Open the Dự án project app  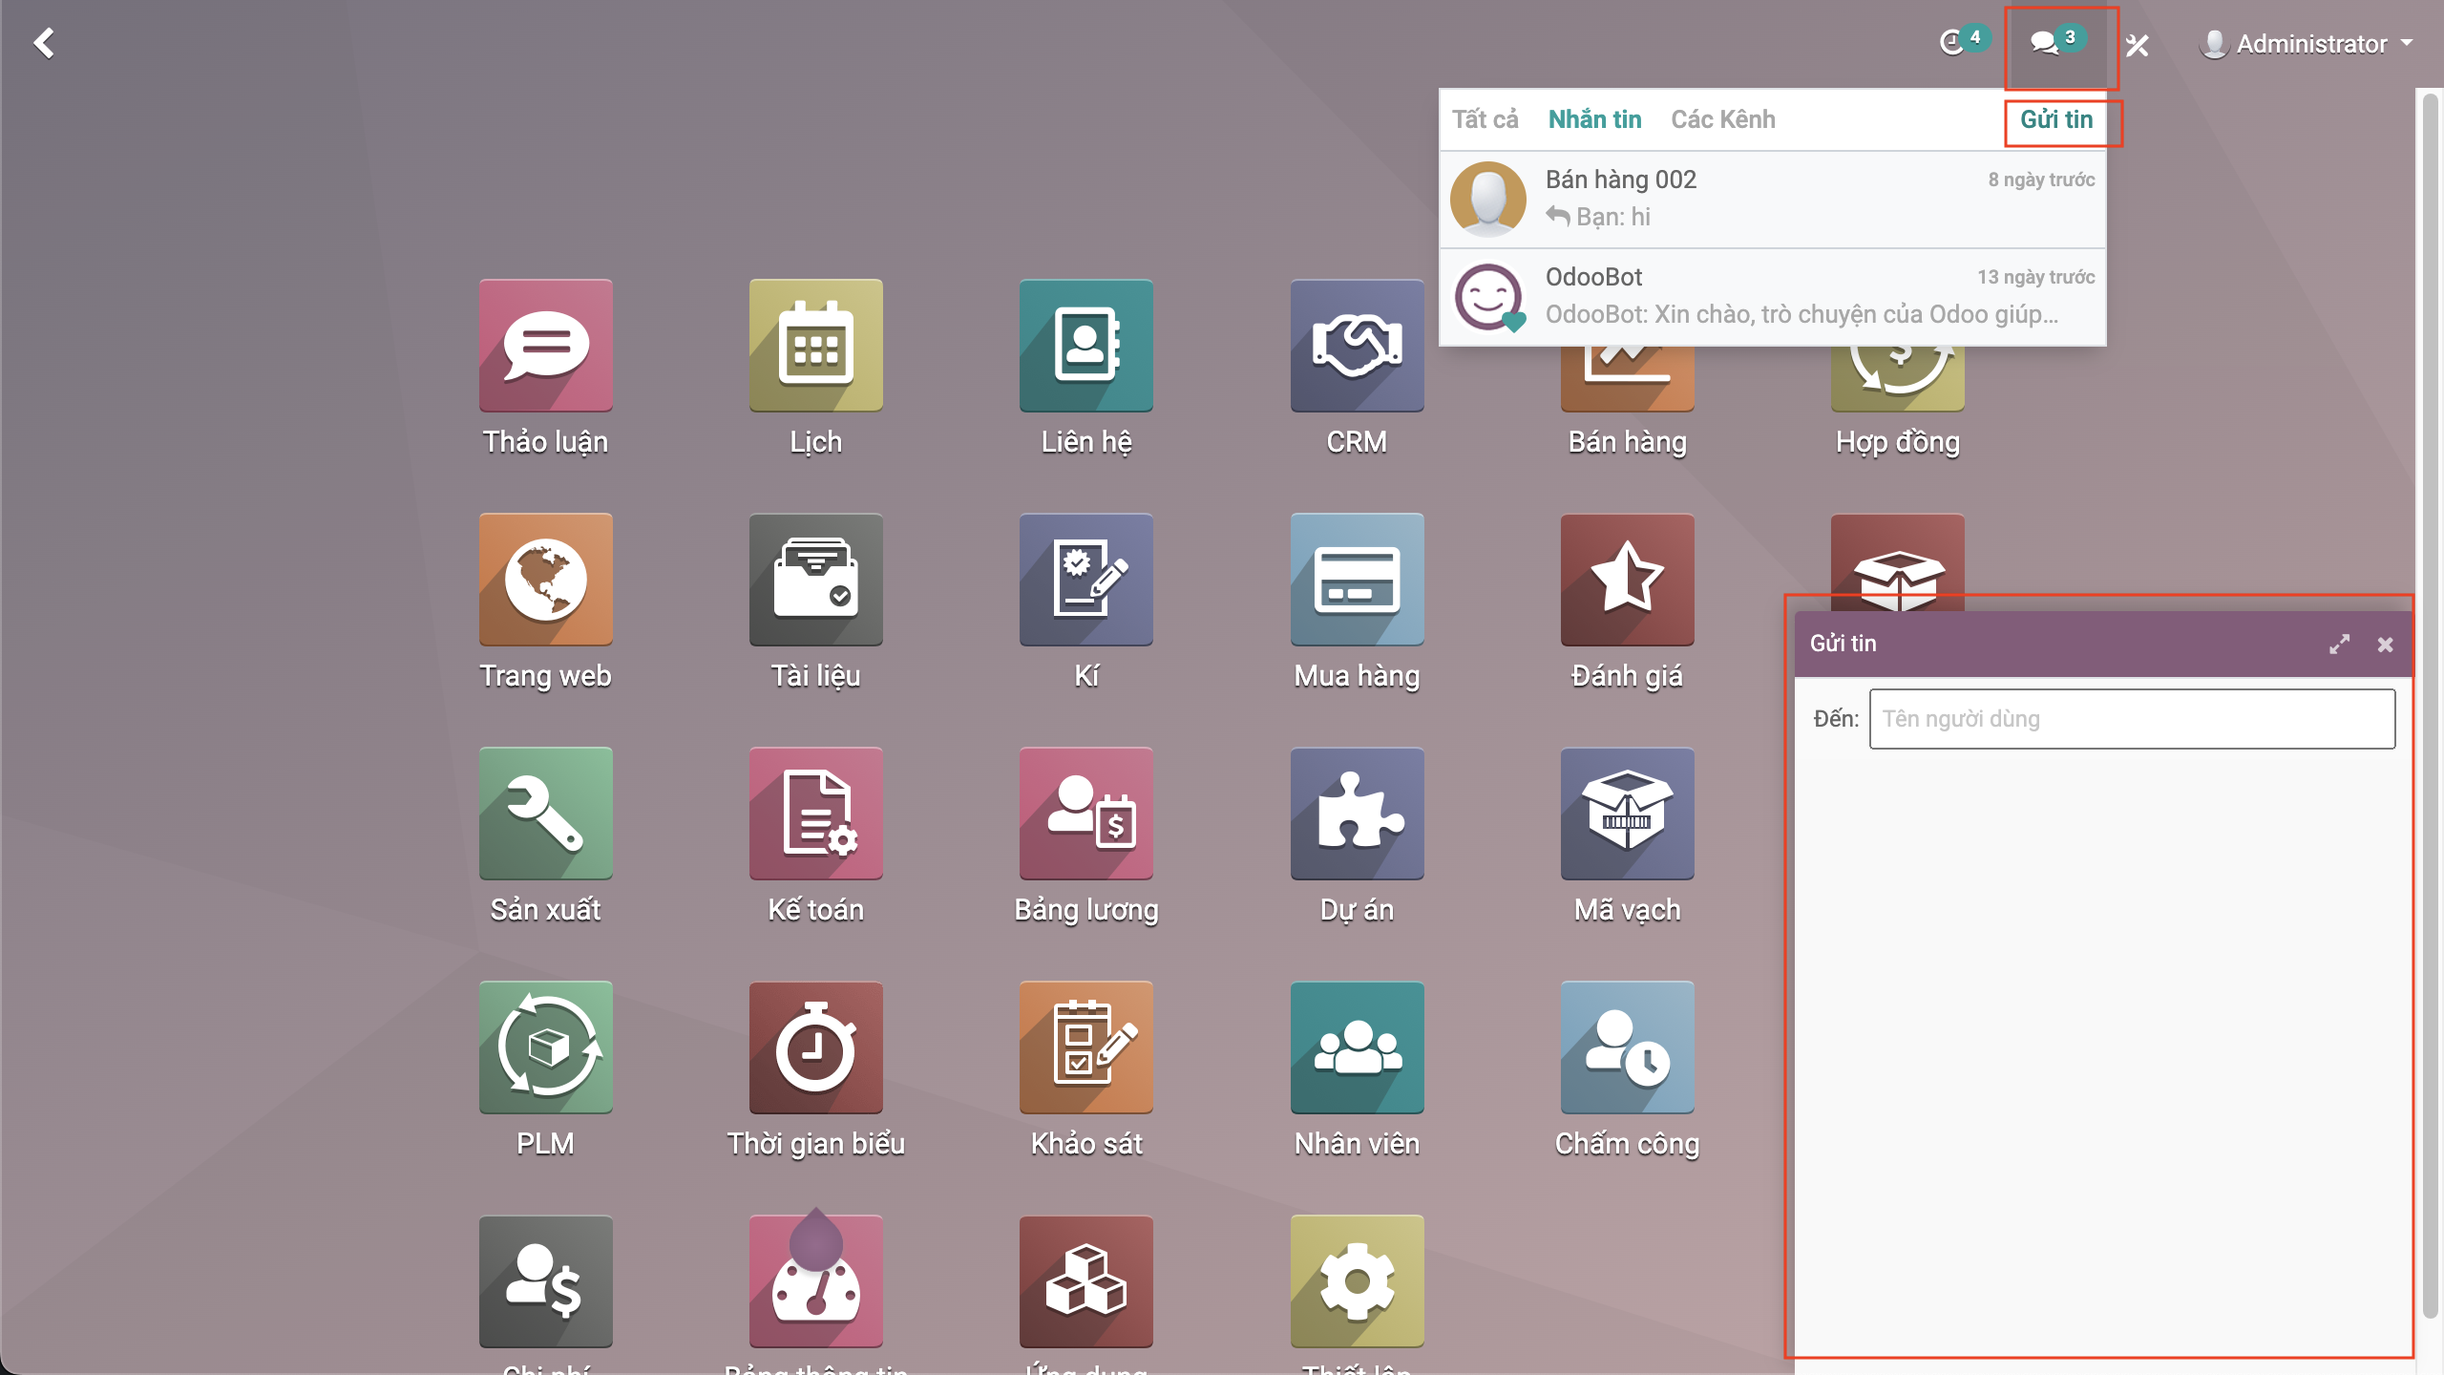(1357, 814)
